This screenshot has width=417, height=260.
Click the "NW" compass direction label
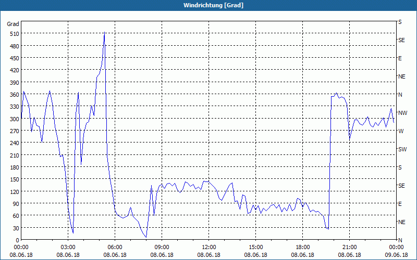[x=402, y=113]
